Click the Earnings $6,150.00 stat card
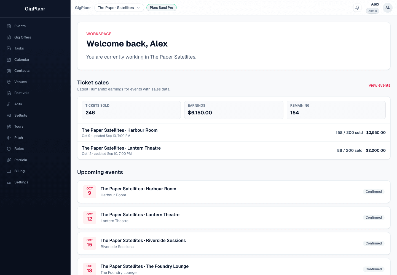The width and height of the screenshot is (397, 275). (x=234, y=110)
